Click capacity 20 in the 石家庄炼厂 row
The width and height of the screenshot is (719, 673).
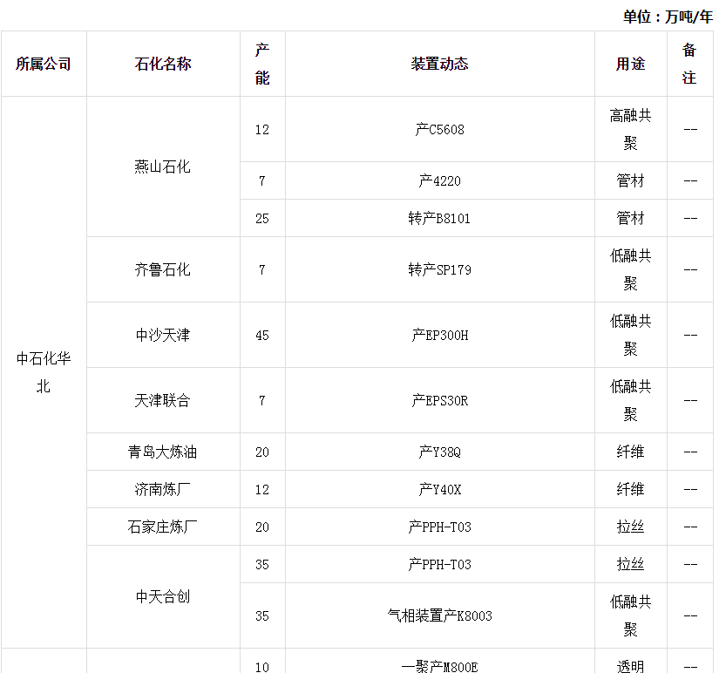point(262,527)
